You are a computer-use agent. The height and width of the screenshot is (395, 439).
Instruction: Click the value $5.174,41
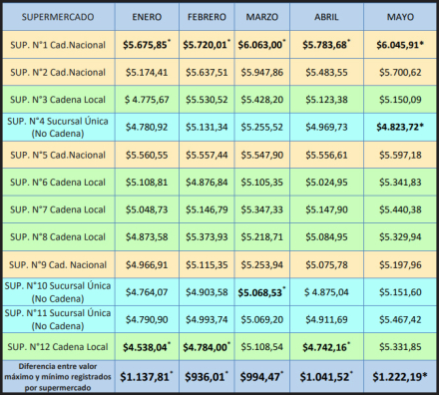[147, 72]
